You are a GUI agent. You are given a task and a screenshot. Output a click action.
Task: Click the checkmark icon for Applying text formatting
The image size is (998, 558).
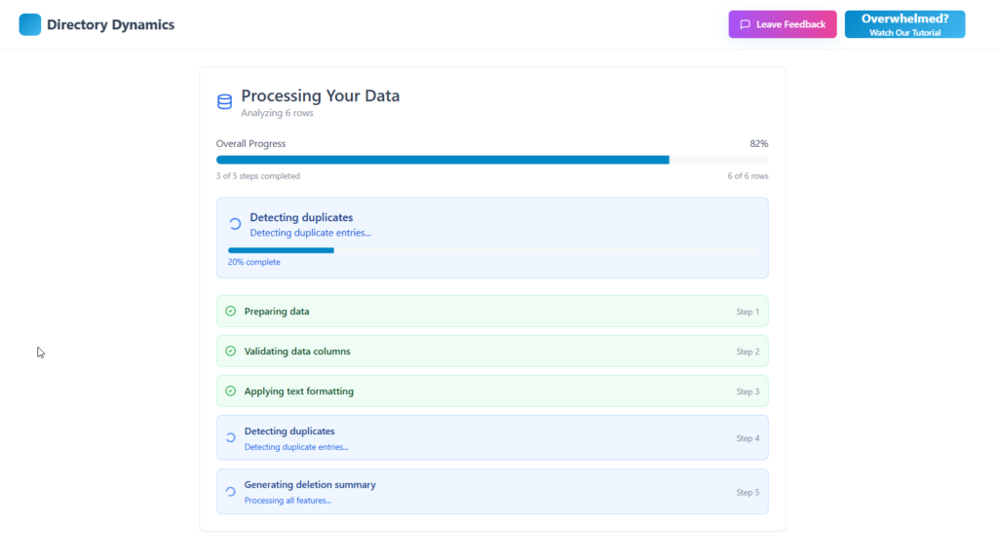tap(231, 391)
